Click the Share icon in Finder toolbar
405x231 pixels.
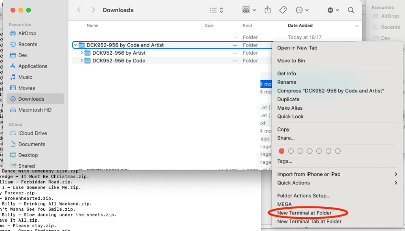click(x=267, y=10)
